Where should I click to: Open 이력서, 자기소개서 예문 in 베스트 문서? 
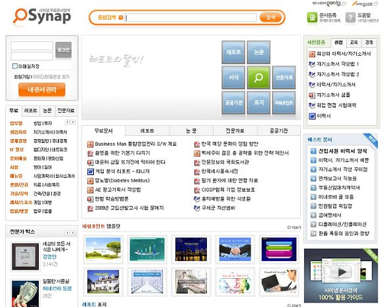pos(344,160)
